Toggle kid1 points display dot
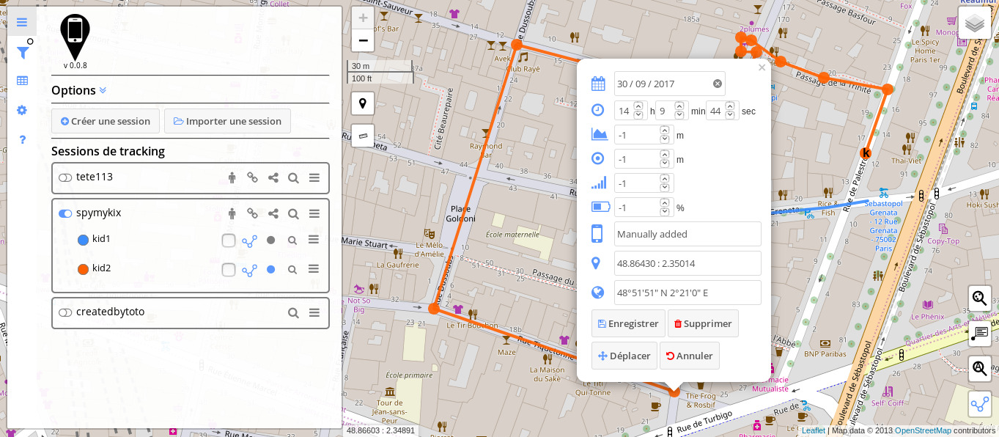 (x=271, y=240)
